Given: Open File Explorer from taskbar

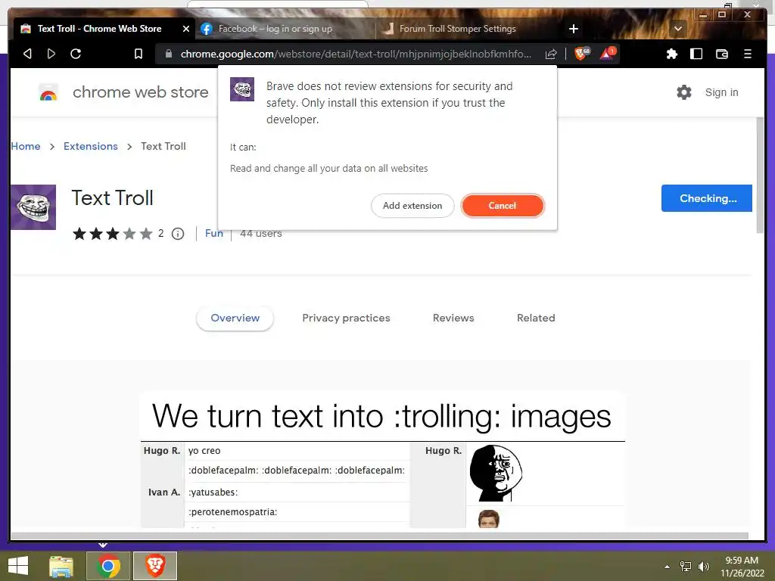Looking at the screenshot, I should pos(61,566).
